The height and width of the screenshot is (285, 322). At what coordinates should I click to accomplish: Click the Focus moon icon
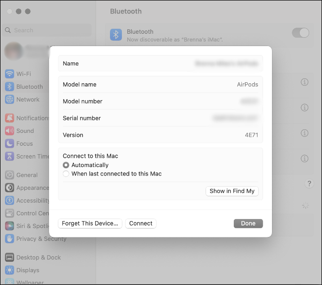coord(9,143)
